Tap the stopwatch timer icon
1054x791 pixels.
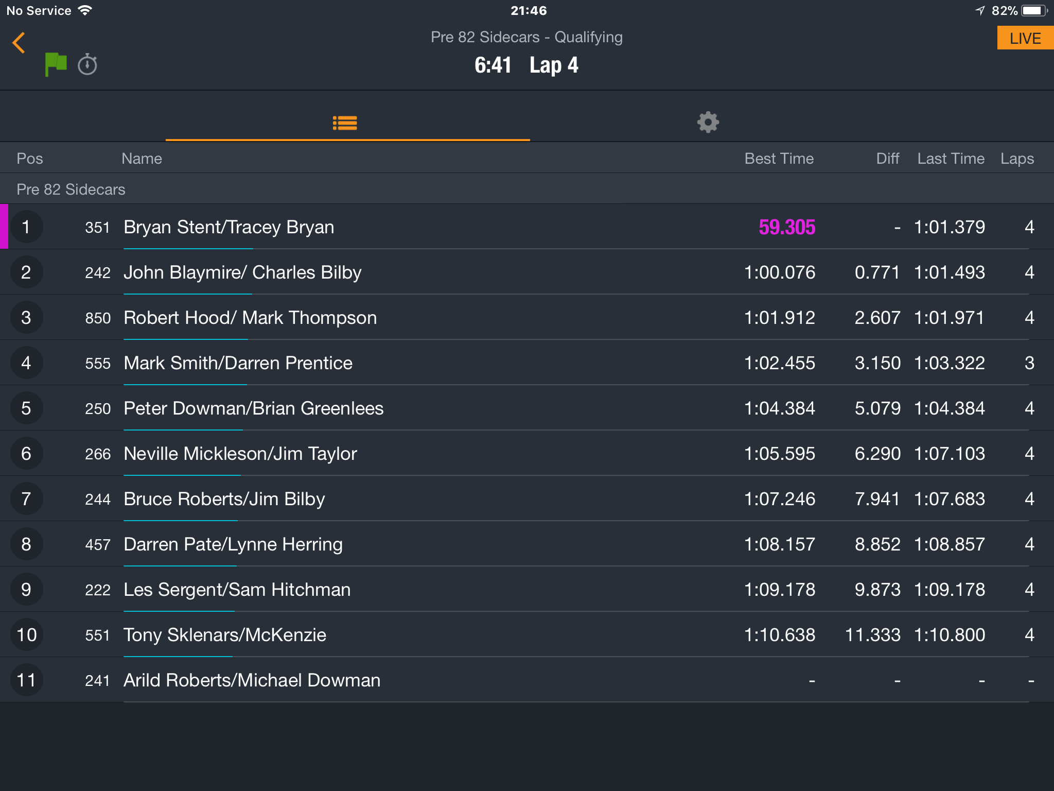[87, 64]
